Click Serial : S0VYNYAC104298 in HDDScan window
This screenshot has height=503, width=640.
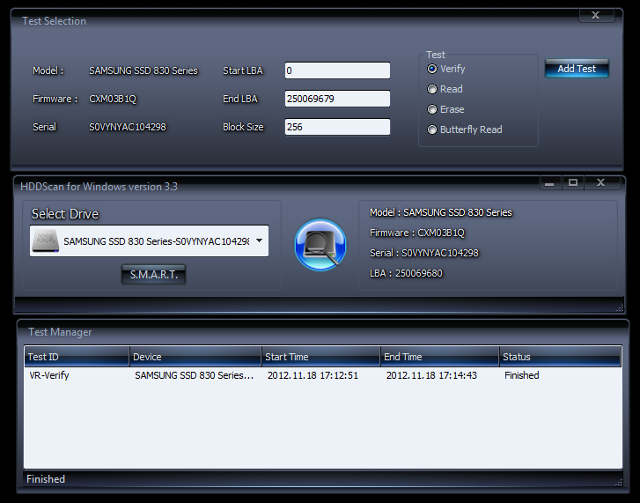tap(424, 253)
